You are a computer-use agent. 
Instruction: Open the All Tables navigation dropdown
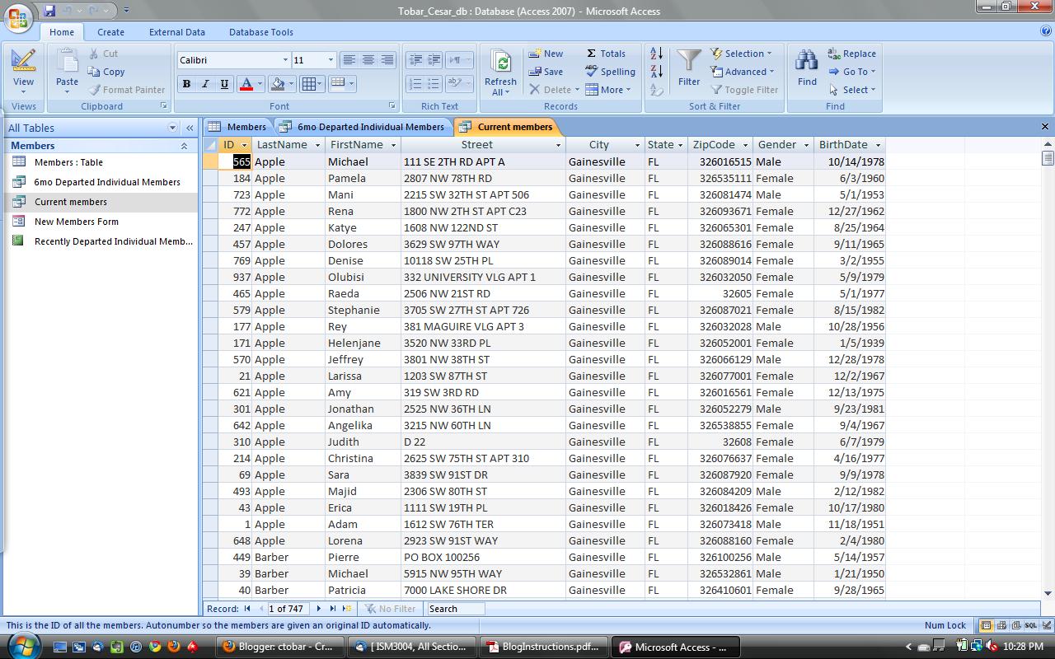(x=172, y=128)
